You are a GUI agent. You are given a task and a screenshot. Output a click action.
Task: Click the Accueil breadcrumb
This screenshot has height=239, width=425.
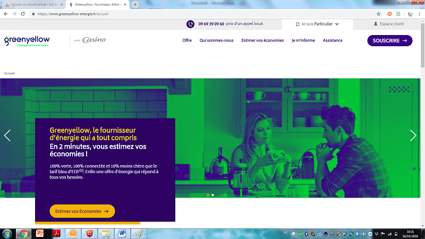(x=9, y=73)
